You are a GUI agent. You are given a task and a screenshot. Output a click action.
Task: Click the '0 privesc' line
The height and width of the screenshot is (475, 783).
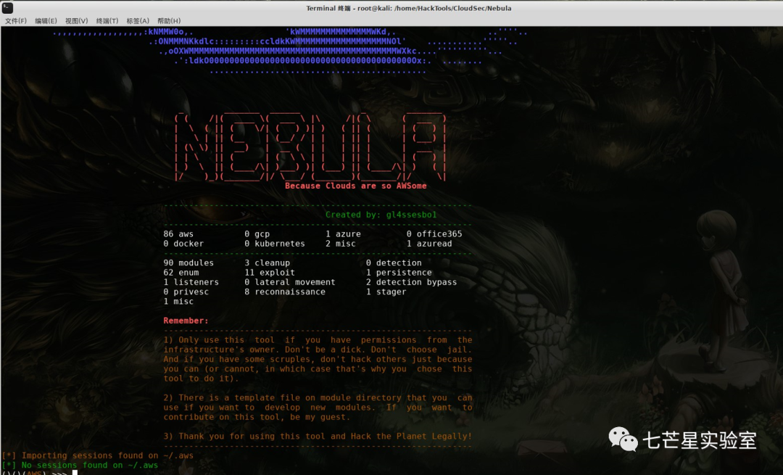click(x=186, y=292)
